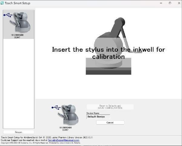Maximize the Touch Smart Setup window
This screenshot has width=182, height=146.
(170, 3)
